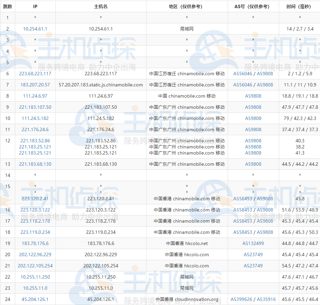Screen dimensions: 320x305
Task: Open IP link 223.120.2.41
Action: pyautogui.click(x=35, y=199)
